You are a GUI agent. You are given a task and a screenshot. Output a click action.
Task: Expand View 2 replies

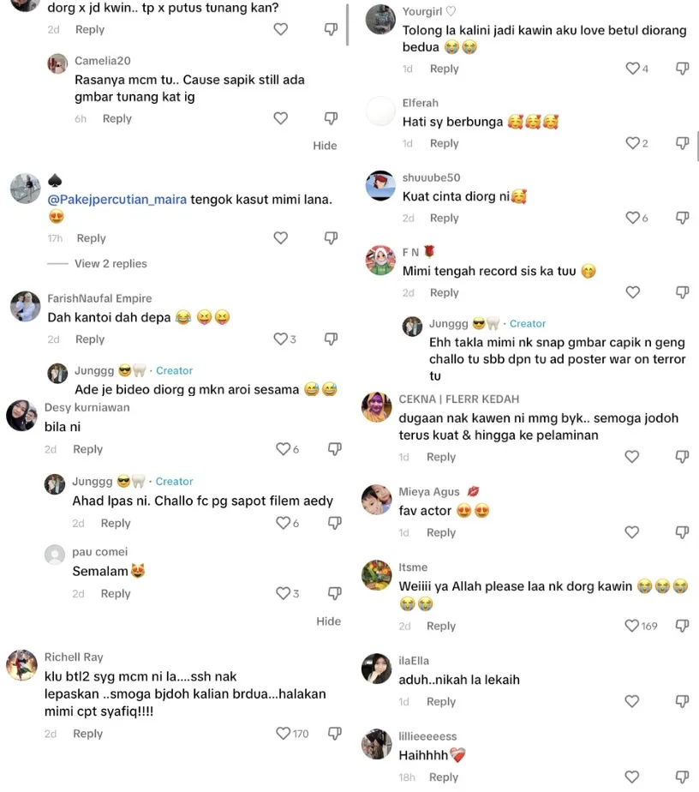[x=111, y=263]
